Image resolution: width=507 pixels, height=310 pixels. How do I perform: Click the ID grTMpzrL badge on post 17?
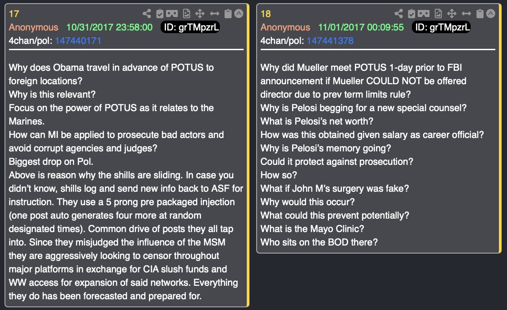pos(190,27)
